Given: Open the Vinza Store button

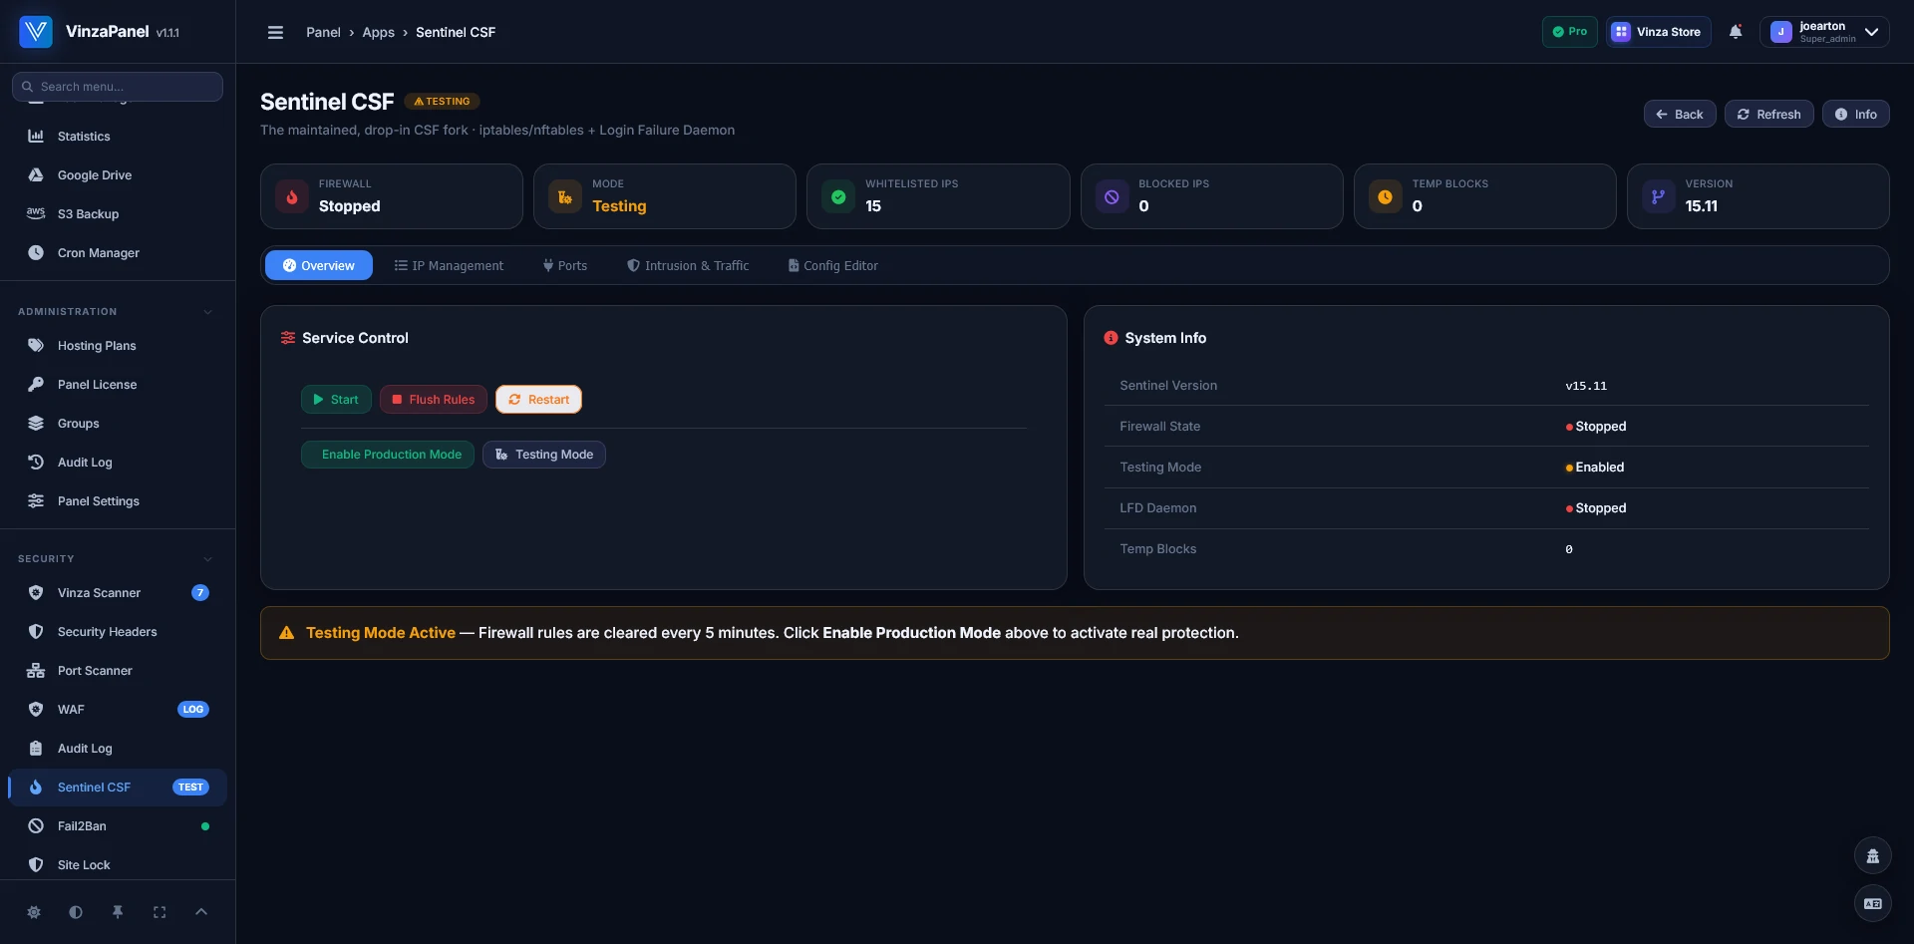Looking at the screenshot, I should [x=1659, y=32].
